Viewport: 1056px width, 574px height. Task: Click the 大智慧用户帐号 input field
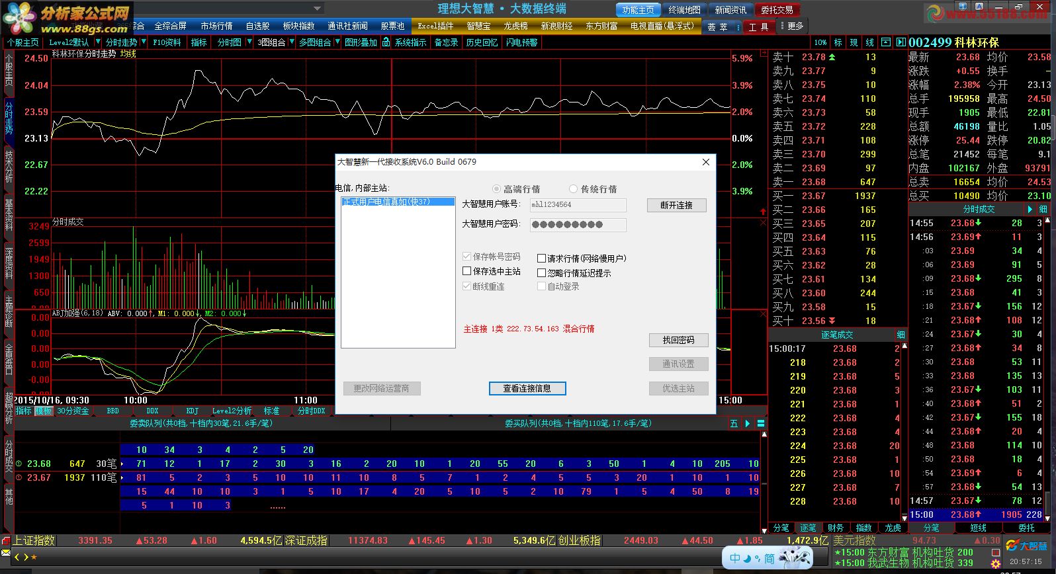(x=578, y=205)
